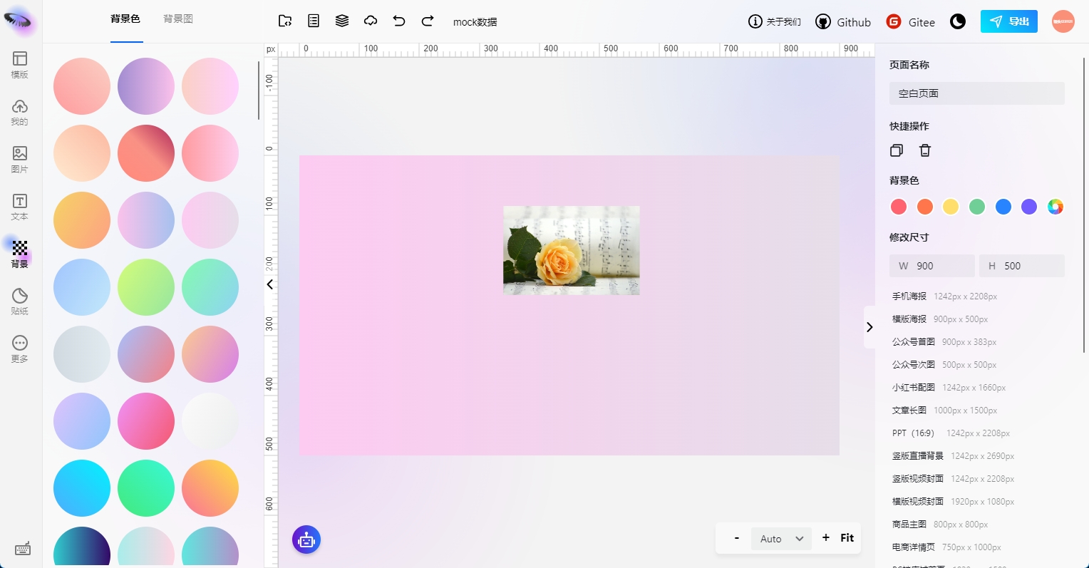
Task: Delete the page via trash icon
Action: pyautogui.click(x=925, y=150)
